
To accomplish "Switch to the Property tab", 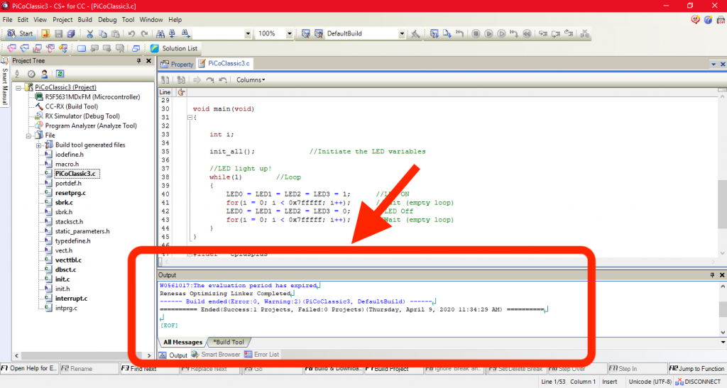I will click(x=177, y=64).
